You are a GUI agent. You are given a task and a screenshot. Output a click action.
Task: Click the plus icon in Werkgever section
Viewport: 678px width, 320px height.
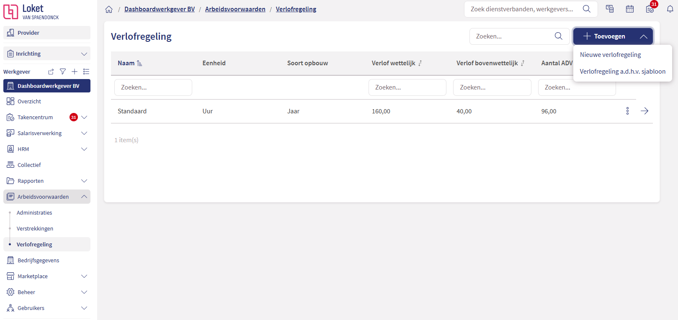point(75,72)
